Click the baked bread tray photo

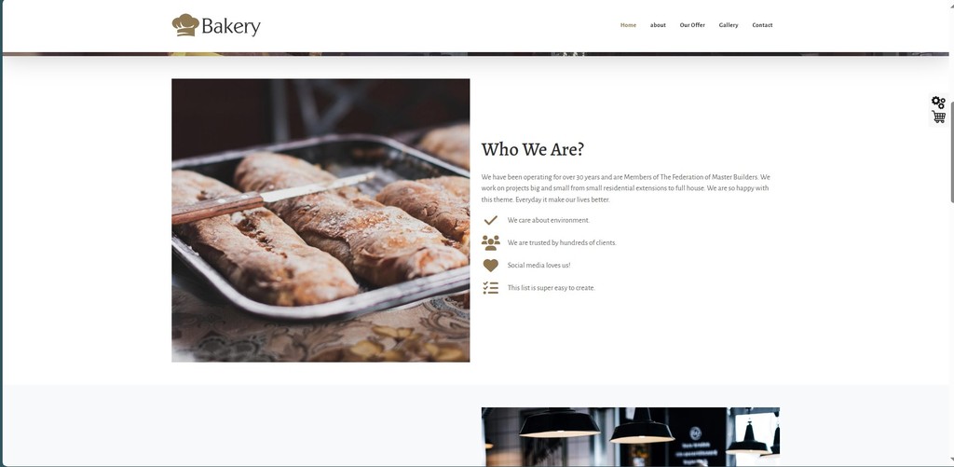point(320,220)
